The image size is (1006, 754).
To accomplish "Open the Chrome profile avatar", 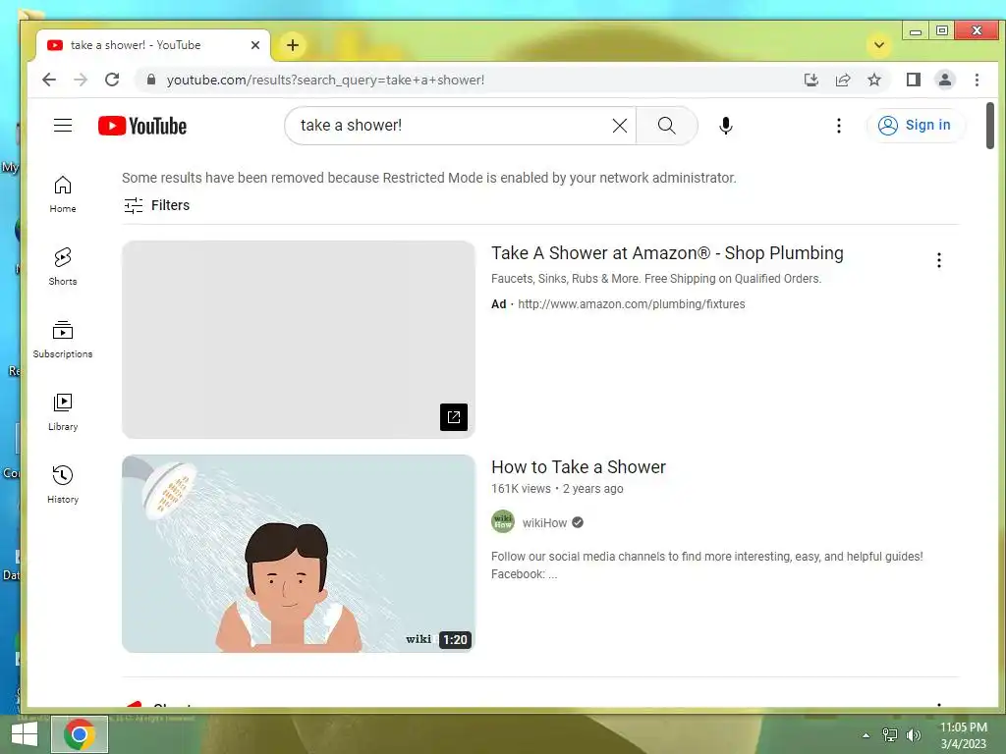I will 945,80.
